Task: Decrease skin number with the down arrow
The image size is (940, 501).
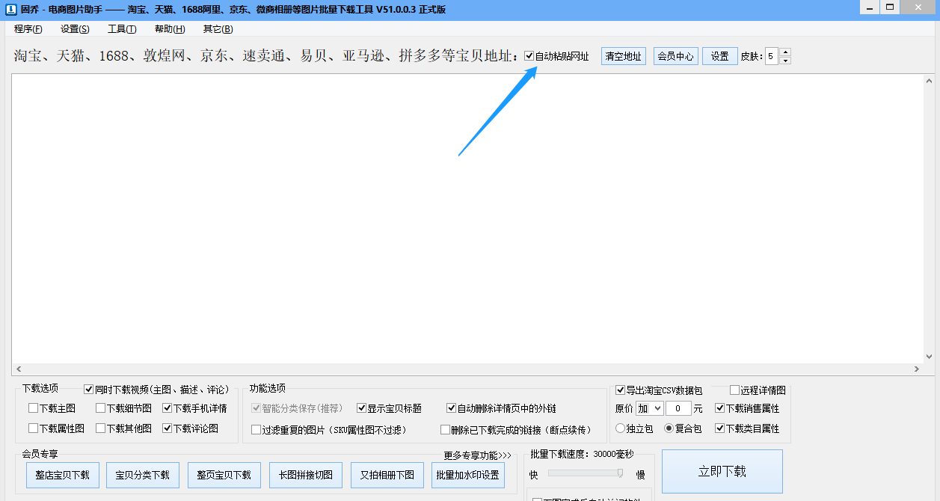Action: 785,61
